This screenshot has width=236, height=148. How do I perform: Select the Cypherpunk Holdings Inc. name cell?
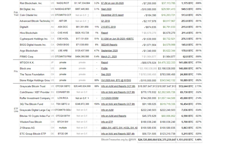(35, 39)
